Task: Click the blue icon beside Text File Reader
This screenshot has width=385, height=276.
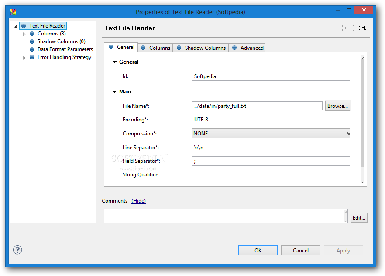Action: [x=24, y=26]
